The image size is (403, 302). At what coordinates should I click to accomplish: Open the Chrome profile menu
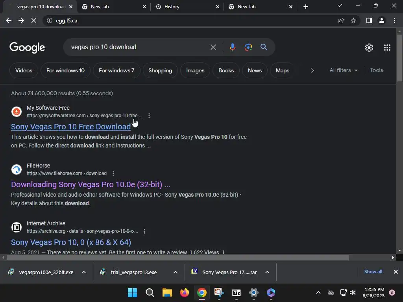382,20
